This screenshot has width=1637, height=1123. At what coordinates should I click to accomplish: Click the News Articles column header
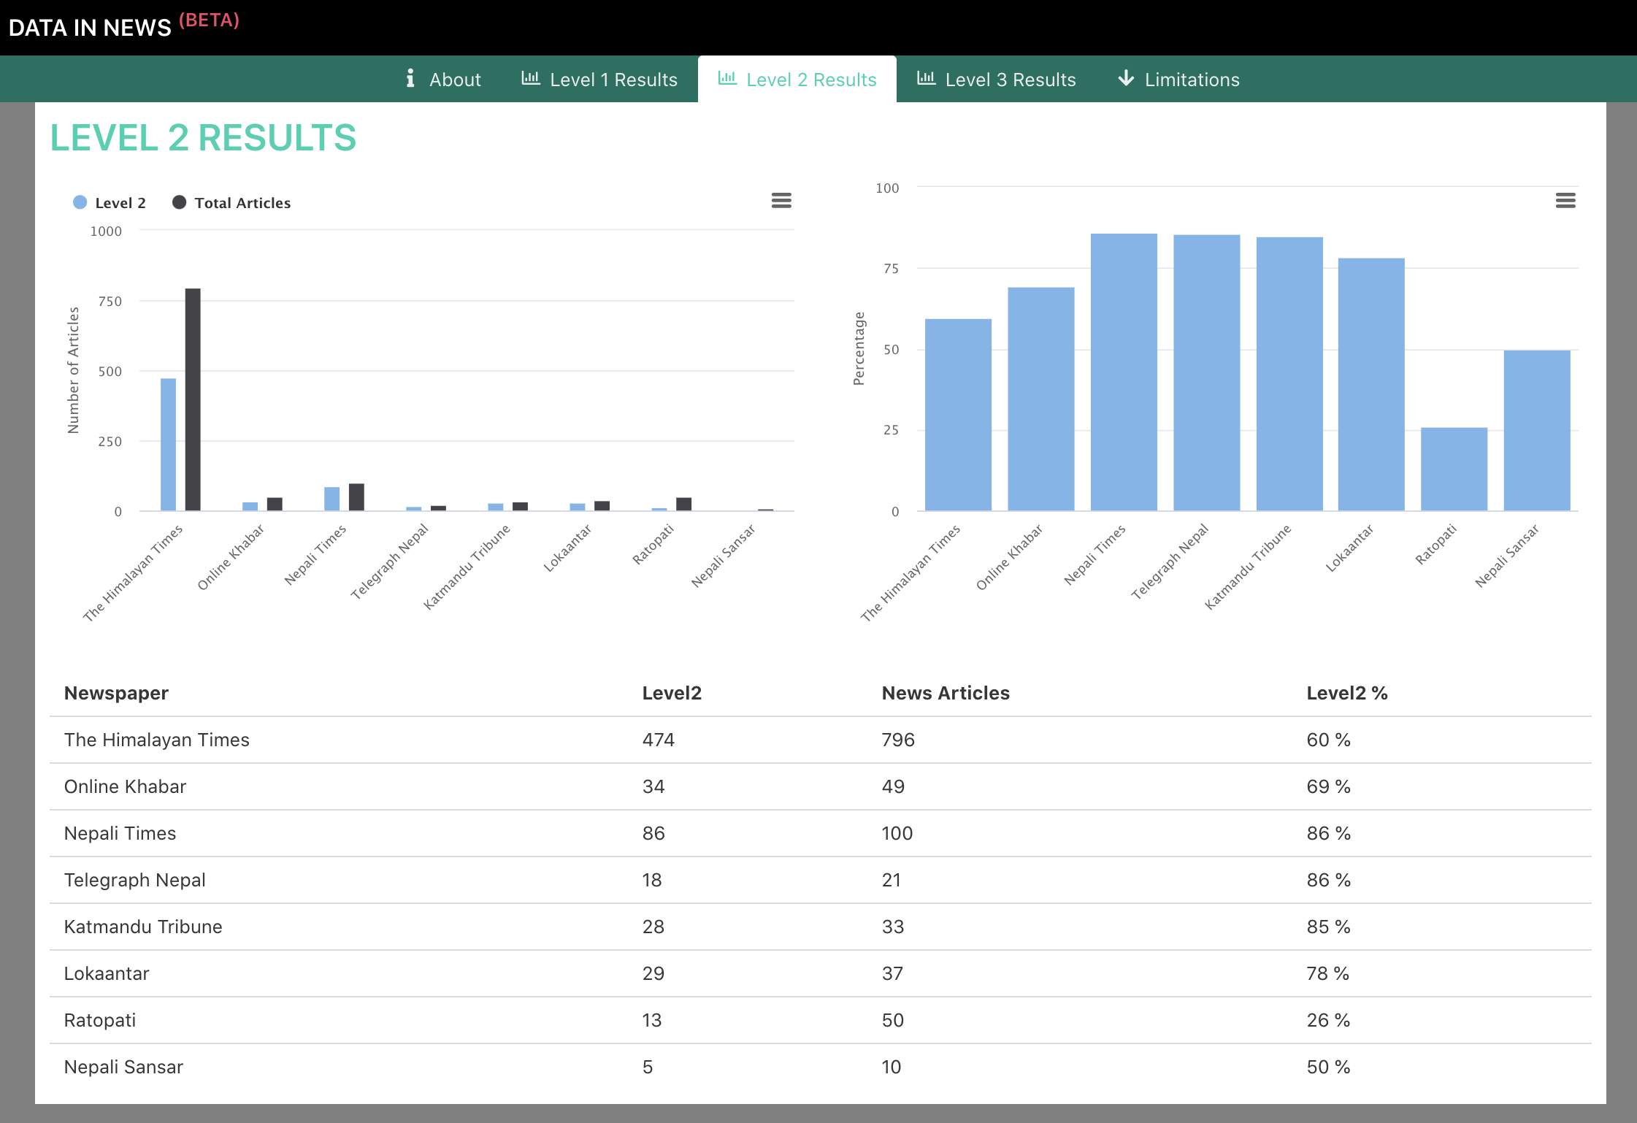coord(946,693)
